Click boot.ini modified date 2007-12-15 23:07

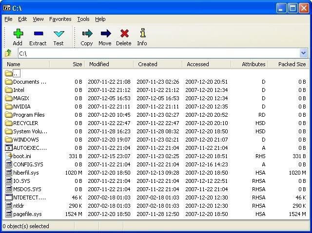109,156
